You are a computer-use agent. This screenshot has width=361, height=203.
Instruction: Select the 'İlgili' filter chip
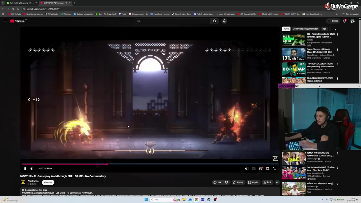click(324, 29)
